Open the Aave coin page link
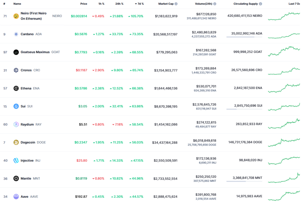Viewport: 303px width, 204px height. (25, 197)
